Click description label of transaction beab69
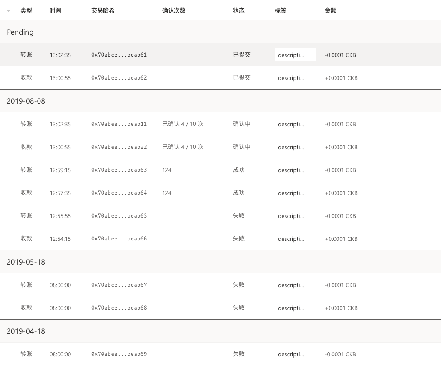 click(291, 354)
